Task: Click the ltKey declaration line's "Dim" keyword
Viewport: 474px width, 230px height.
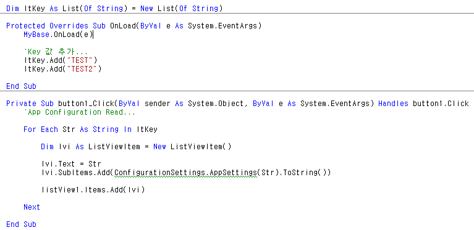Action: (x=12, y=9)
